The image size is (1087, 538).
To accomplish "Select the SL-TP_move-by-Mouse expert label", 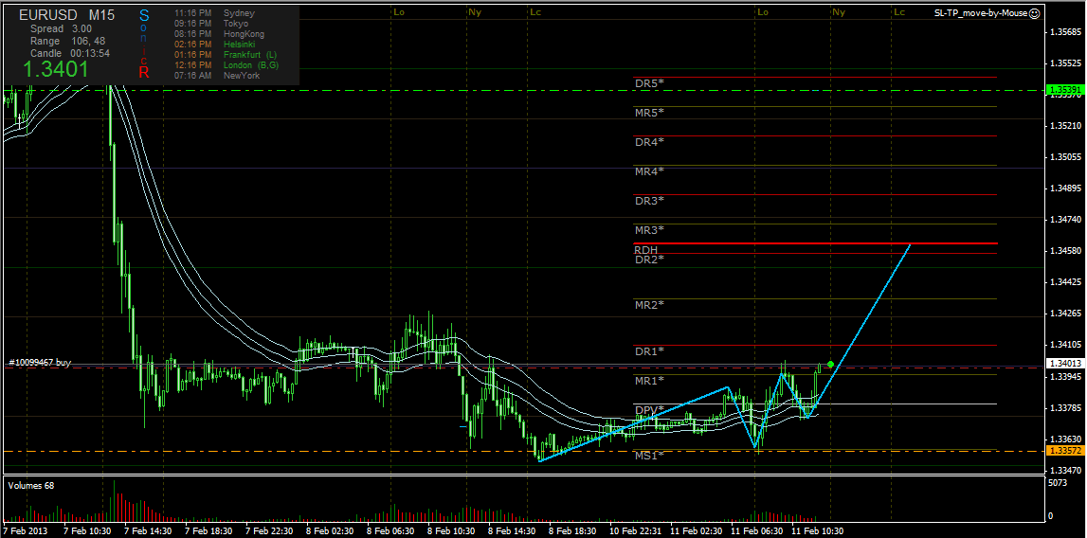I will (980, 13).
